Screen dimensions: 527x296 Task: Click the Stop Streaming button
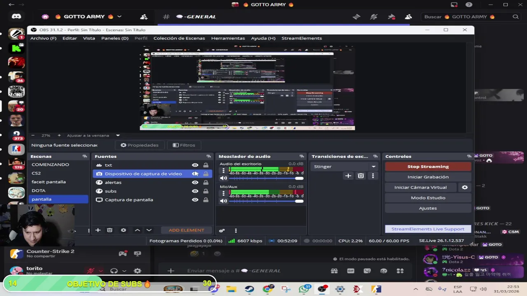tap(428, 166)
